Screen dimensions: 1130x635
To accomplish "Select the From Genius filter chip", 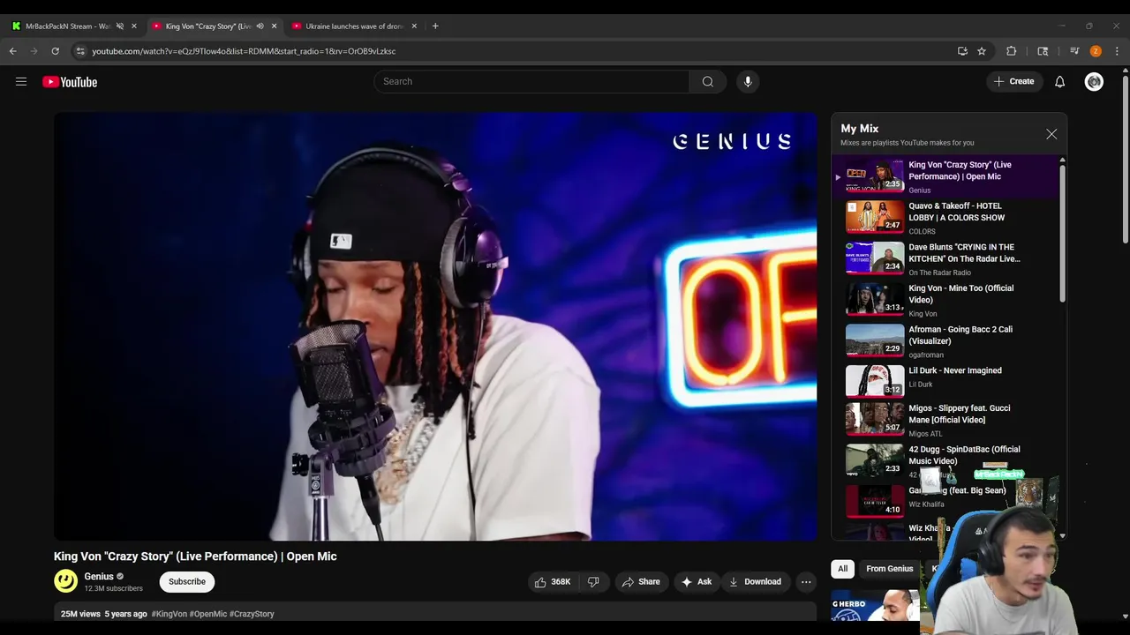I will click(x=890, y=569).
